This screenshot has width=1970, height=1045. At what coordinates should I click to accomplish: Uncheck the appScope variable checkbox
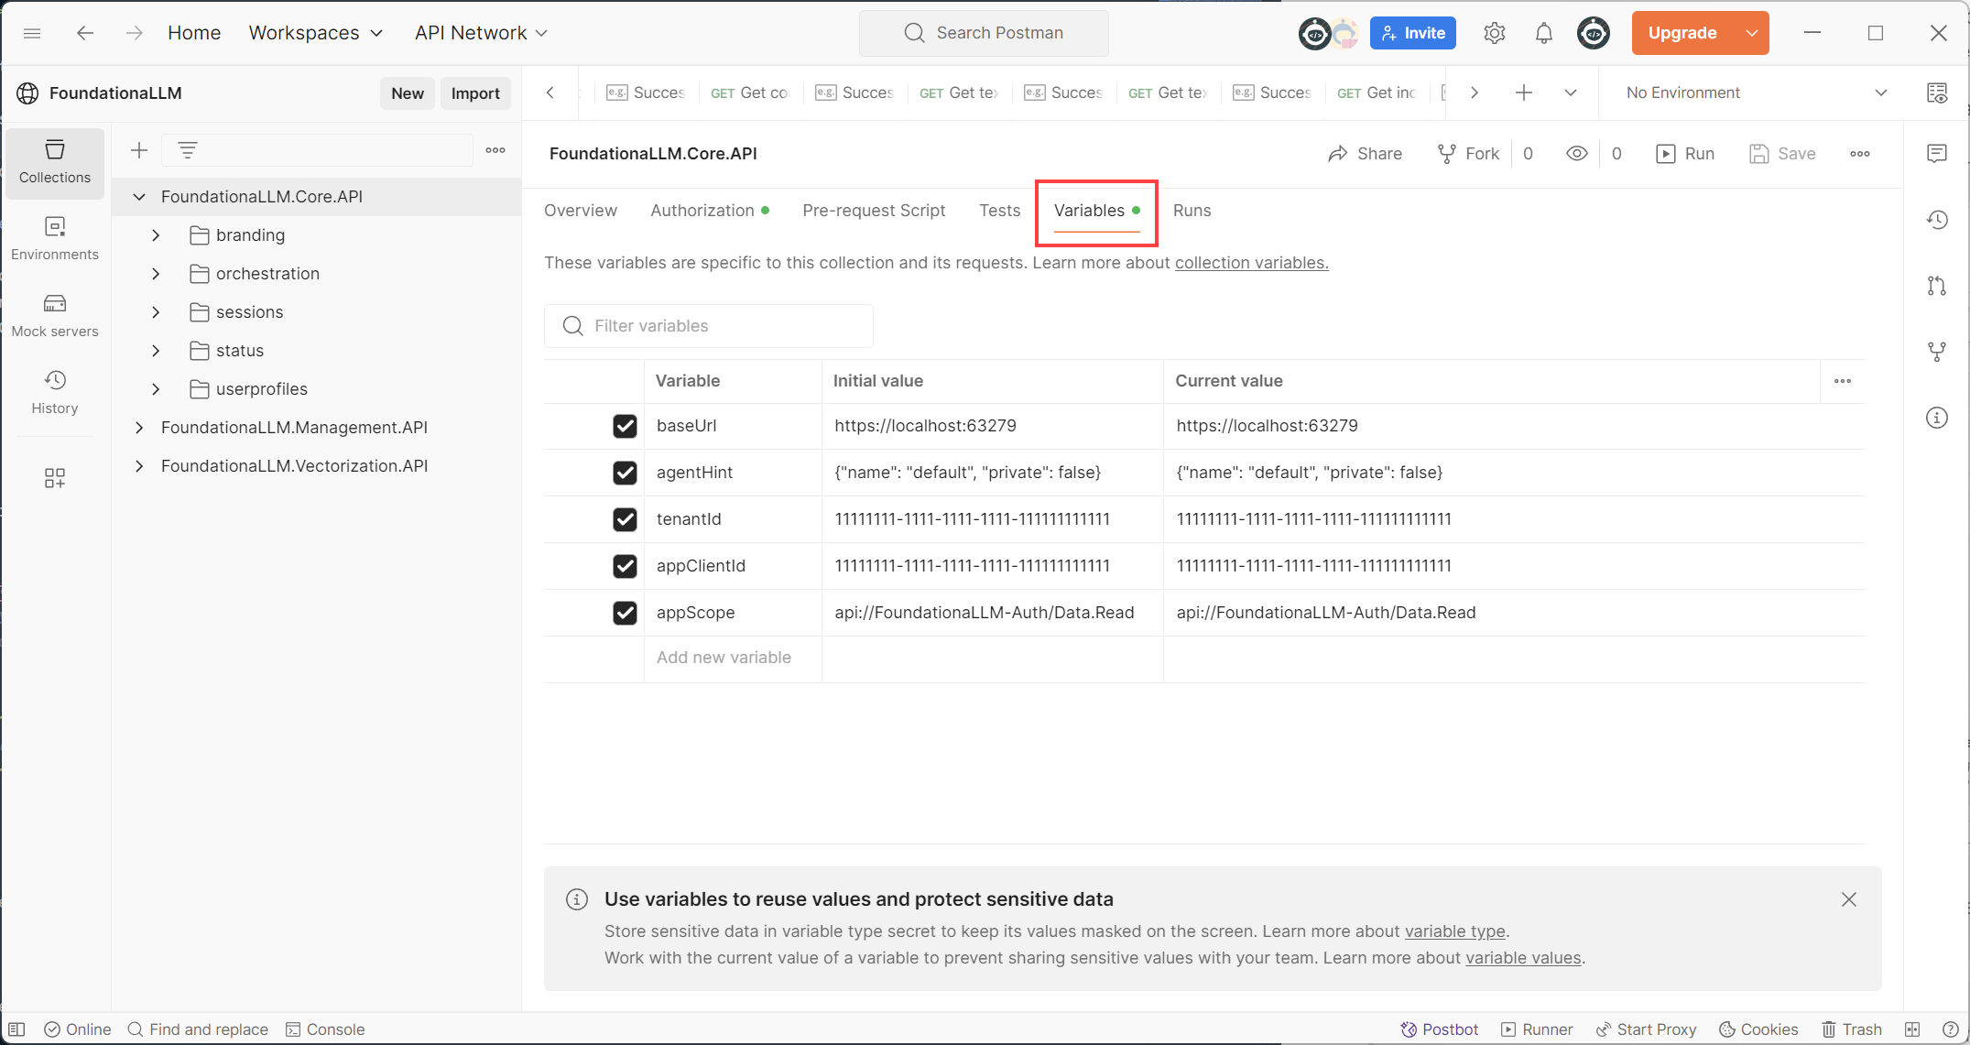(x=625, y=613)
